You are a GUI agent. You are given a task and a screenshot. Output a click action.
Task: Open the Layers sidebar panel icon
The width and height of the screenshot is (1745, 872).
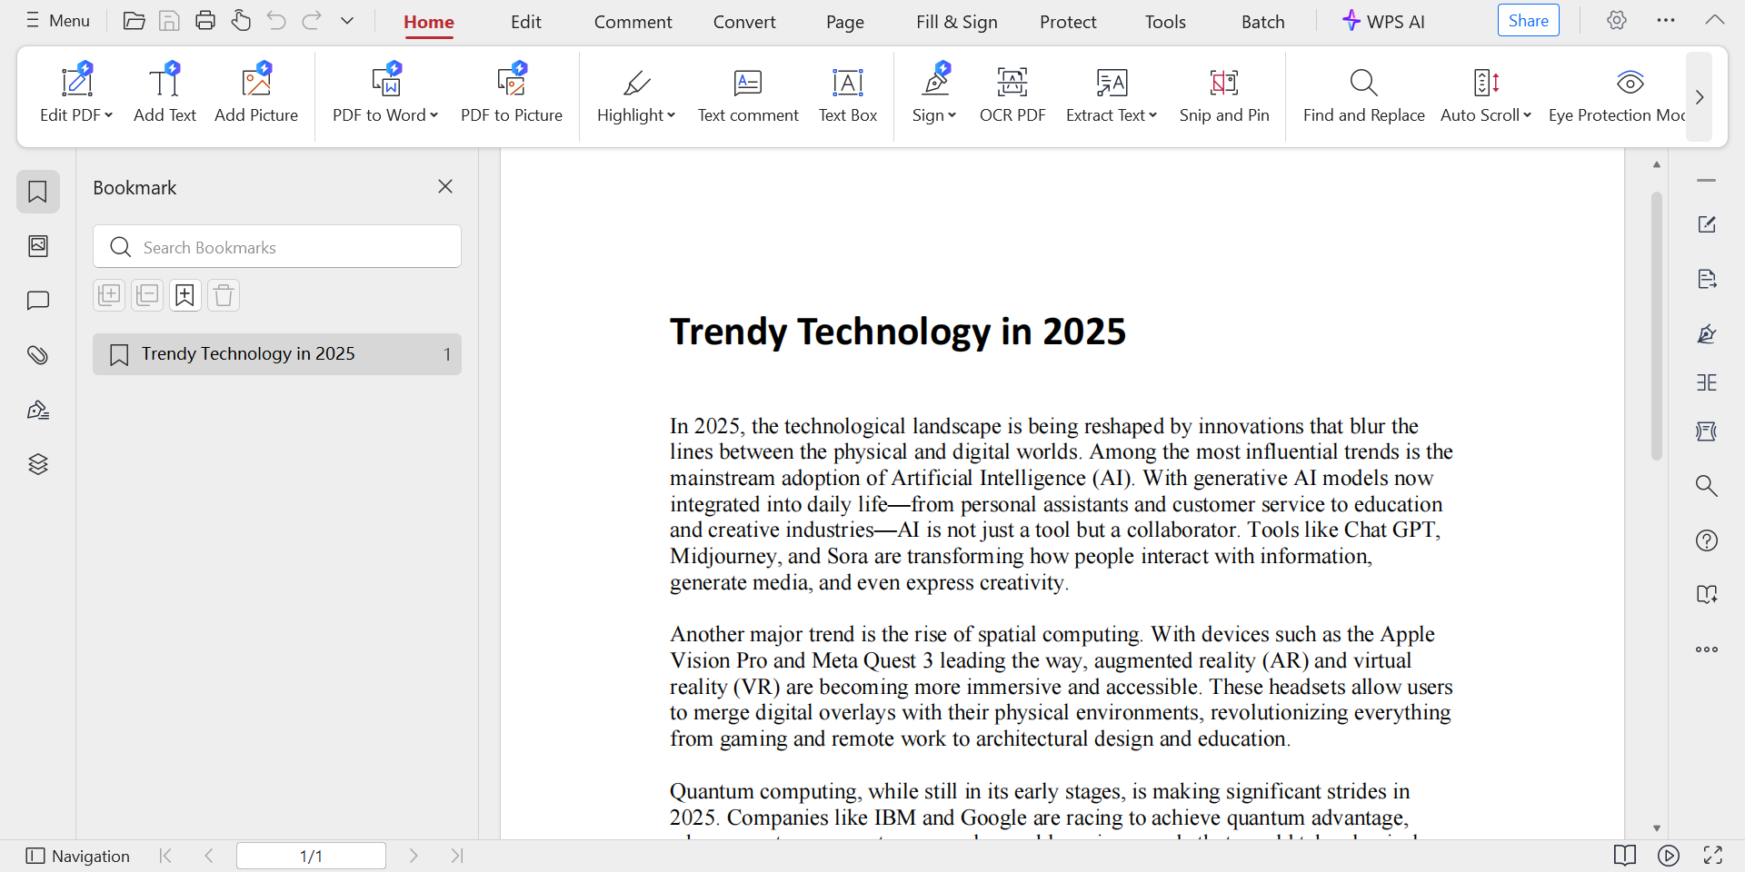click(38, 464)
